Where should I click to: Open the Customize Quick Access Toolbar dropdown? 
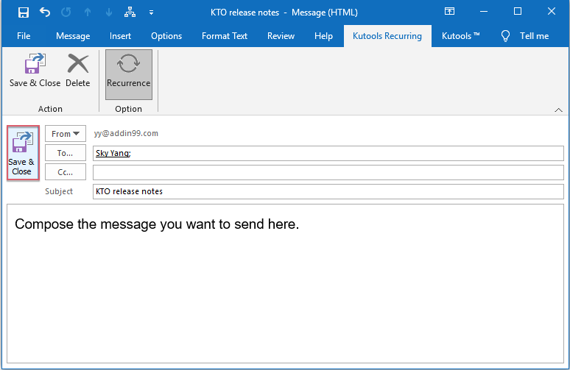tap(151, 13)
